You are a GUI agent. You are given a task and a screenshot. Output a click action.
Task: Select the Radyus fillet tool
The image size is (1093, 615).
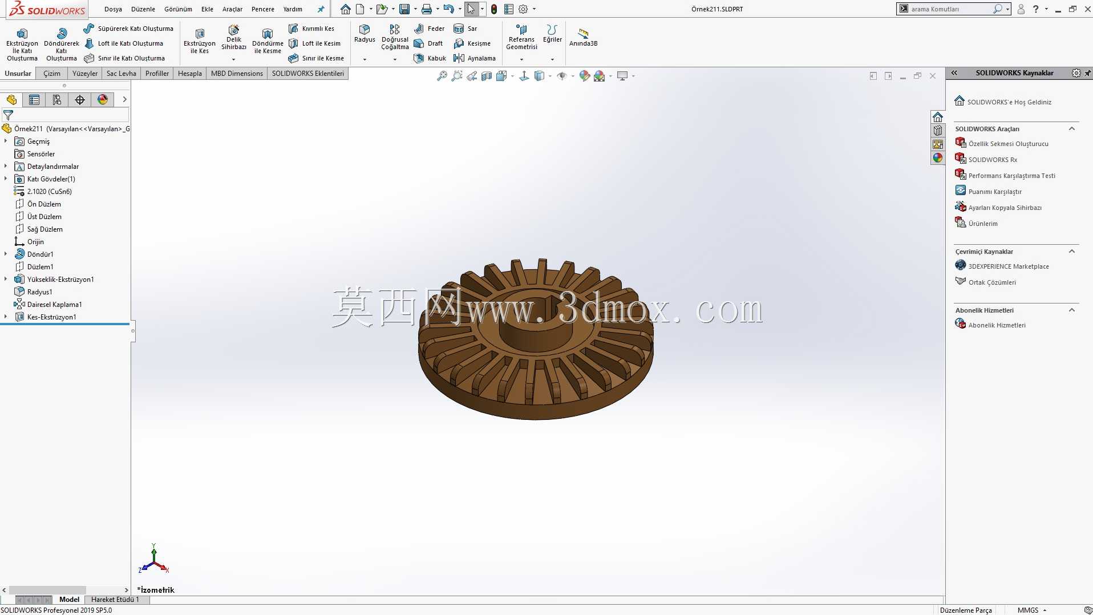[365, 34]
